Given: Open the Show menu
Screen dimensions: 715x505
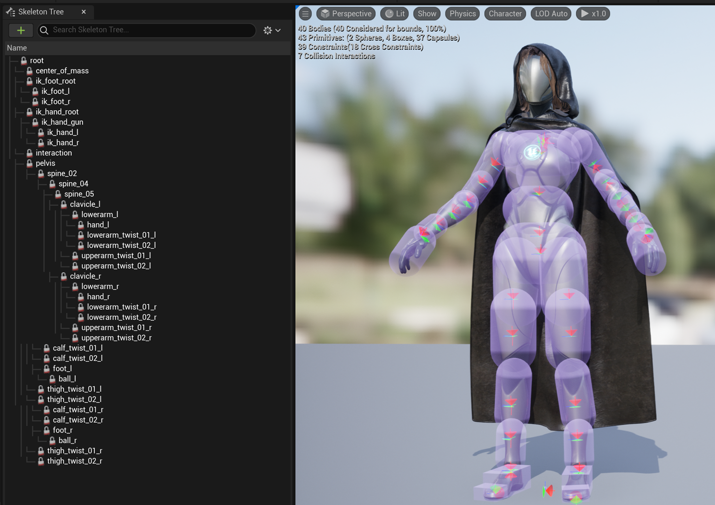Looking at the screenshot, I should [x=427, y=13].
